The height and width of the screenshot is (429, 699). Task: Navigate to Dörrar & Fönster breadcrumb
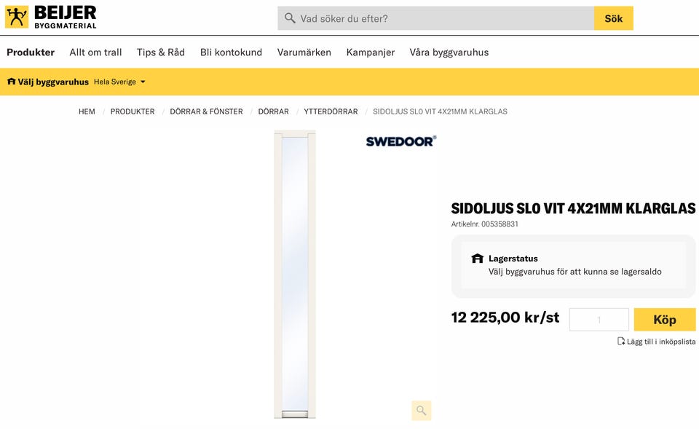point(206,111)
